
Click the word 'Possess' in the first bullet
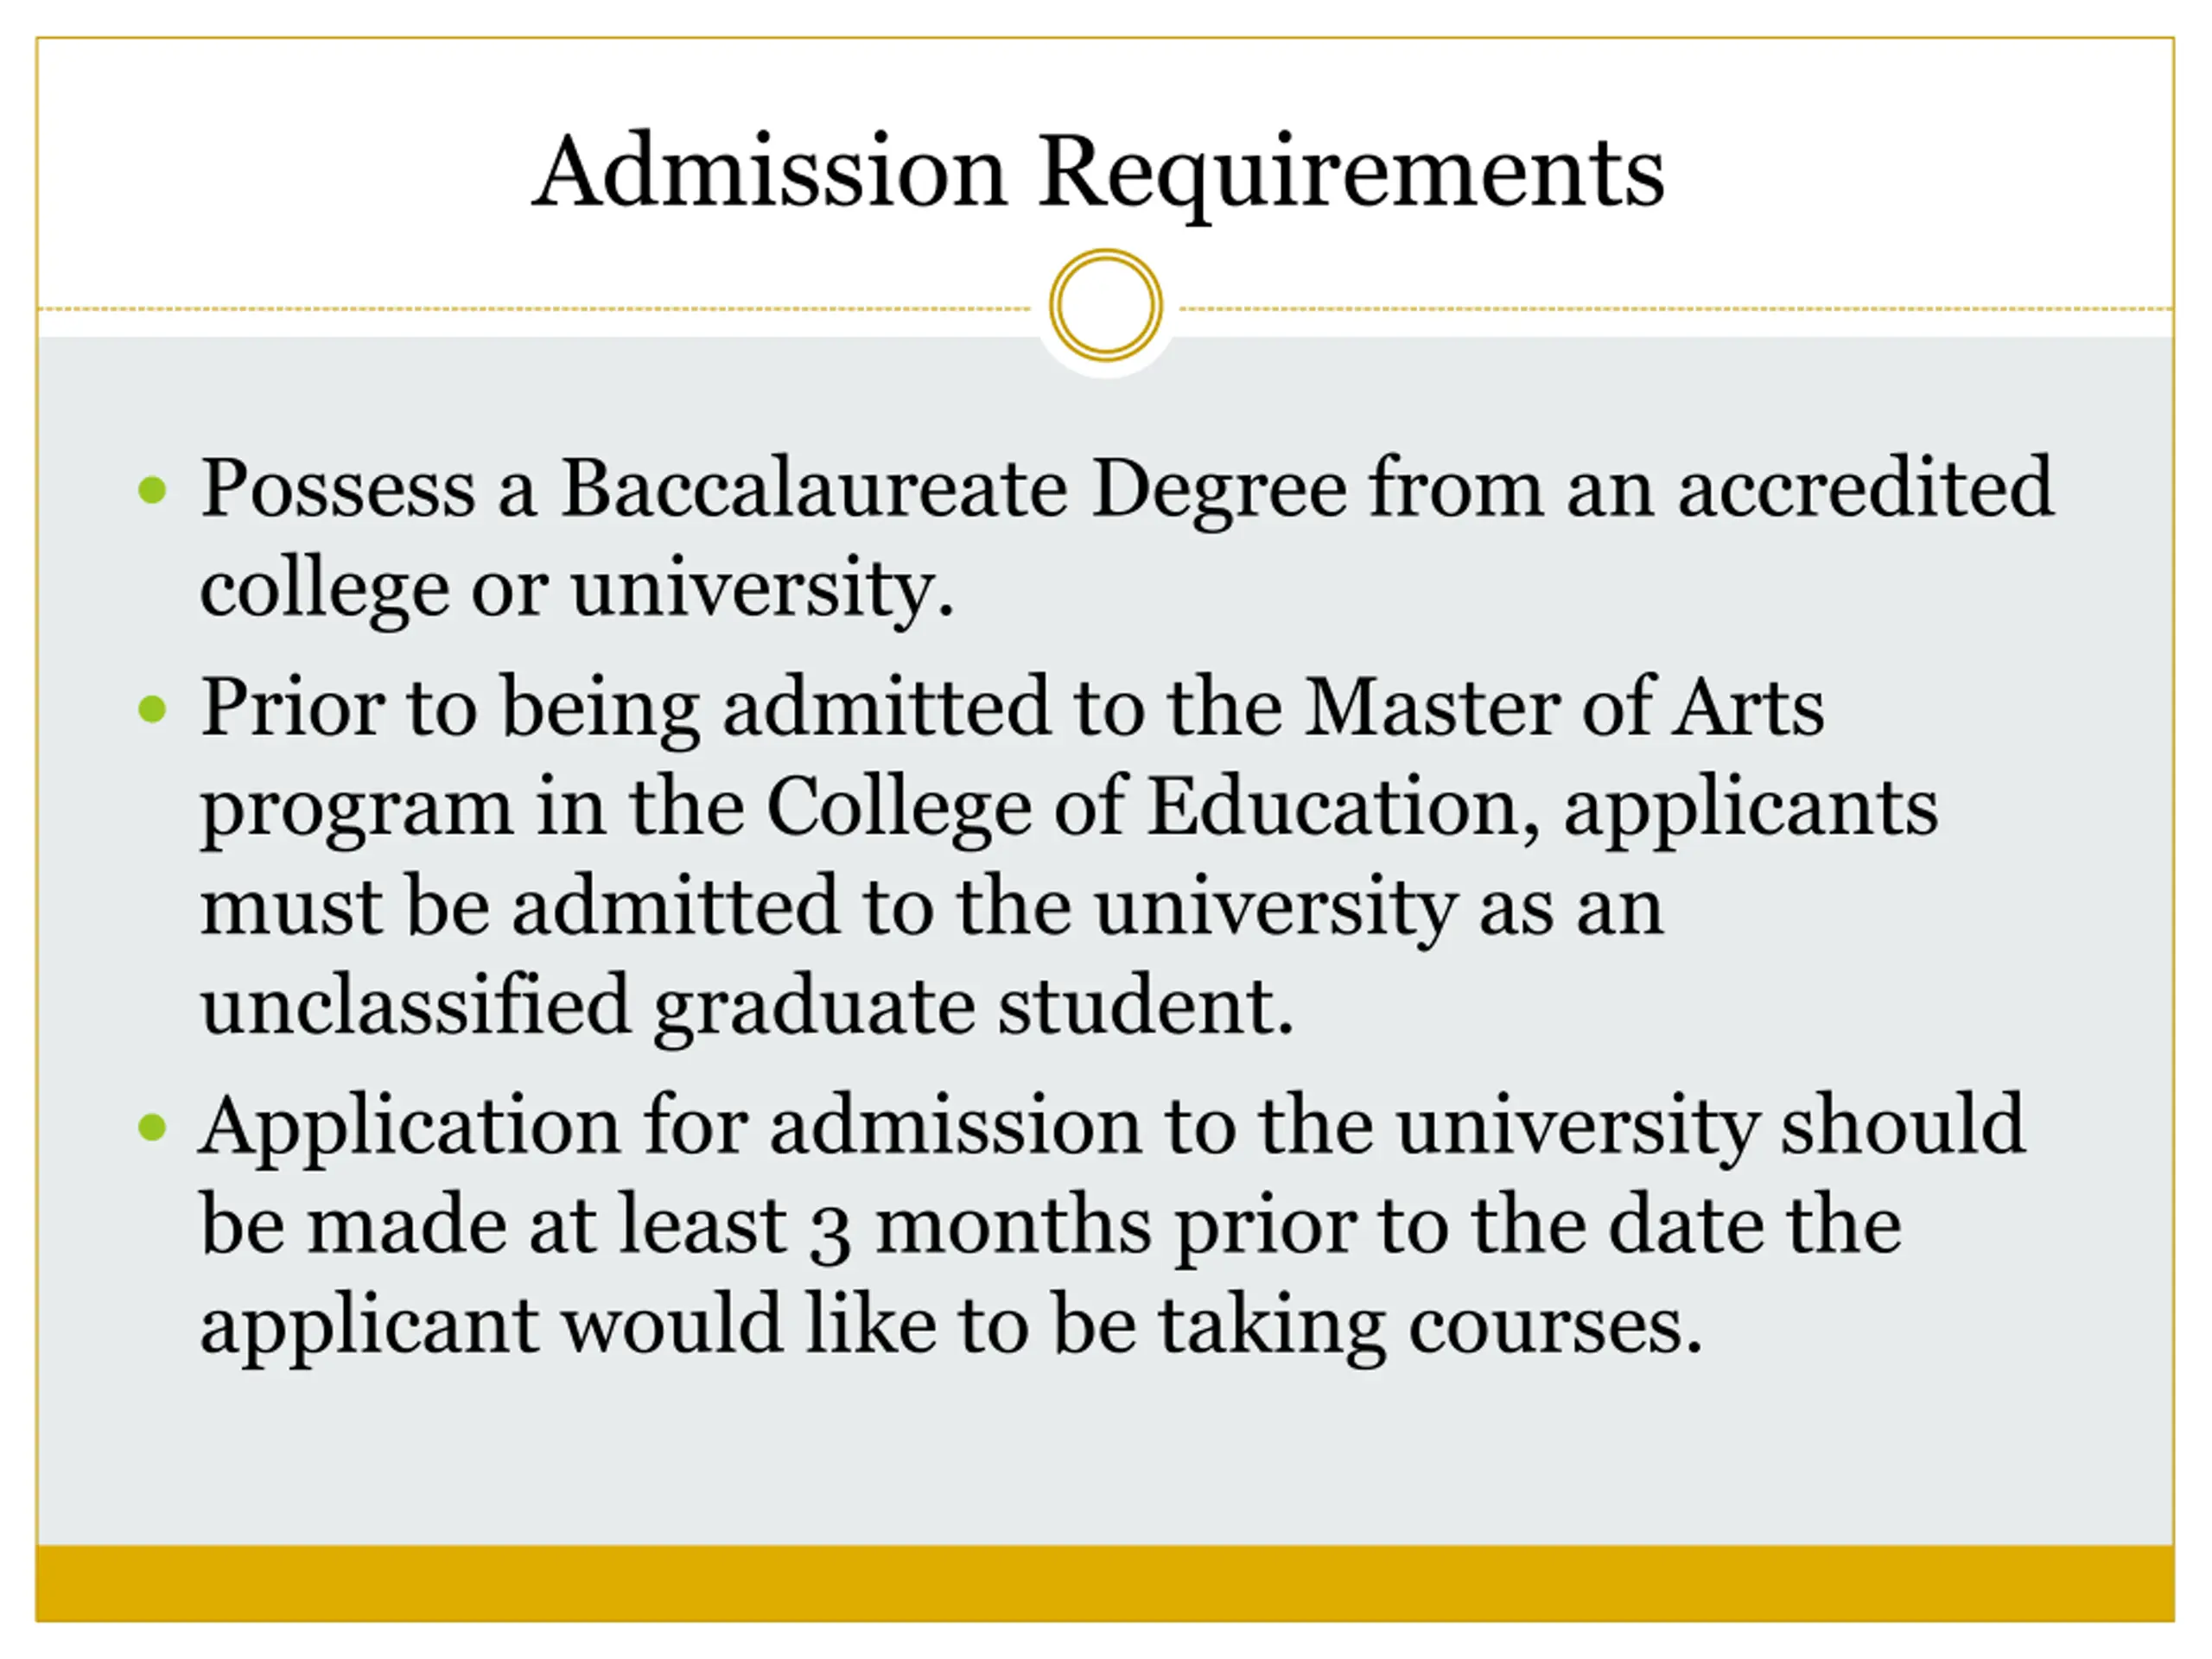tap(338, 488)
